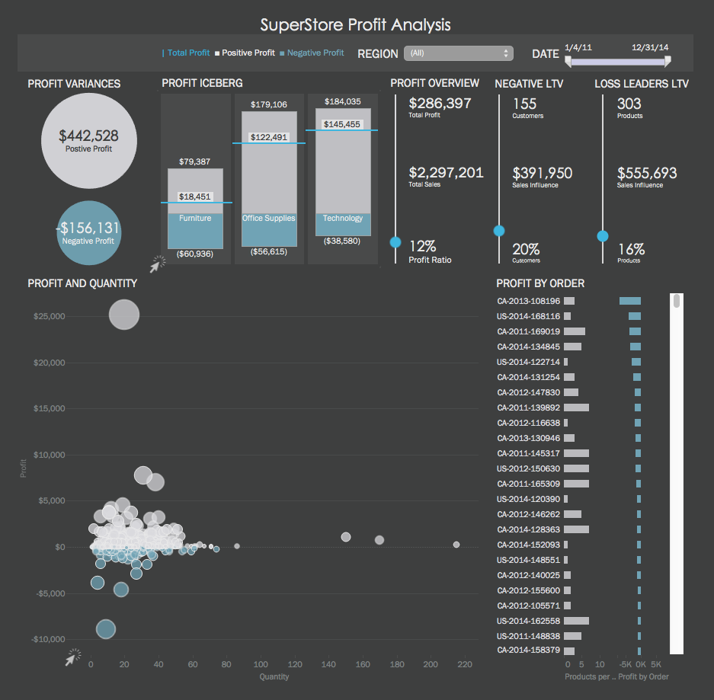Click the 12% Profit Ratio value
This screenshot has height=700, width=714.
point(423,246)
